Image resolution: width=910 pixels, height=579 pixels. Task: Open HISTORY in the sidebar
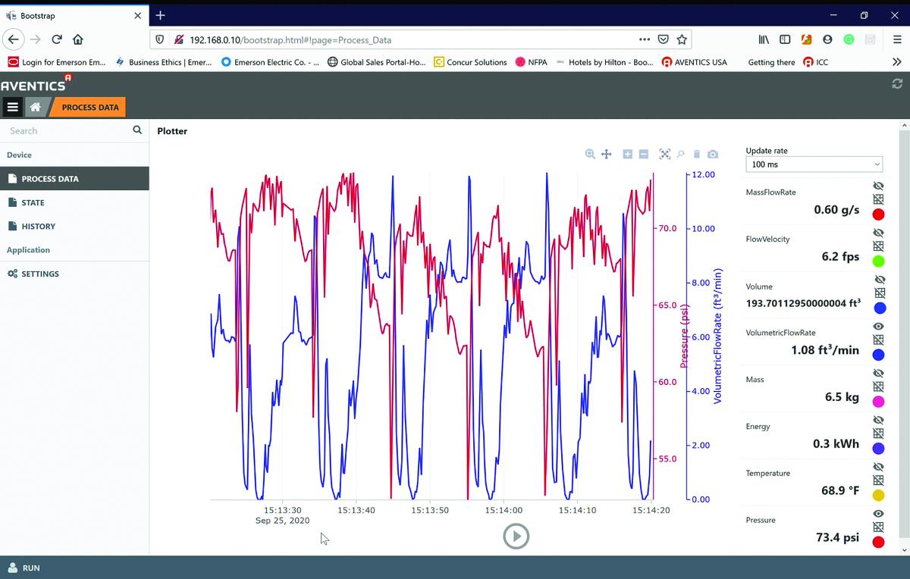[x=74, y=226]
